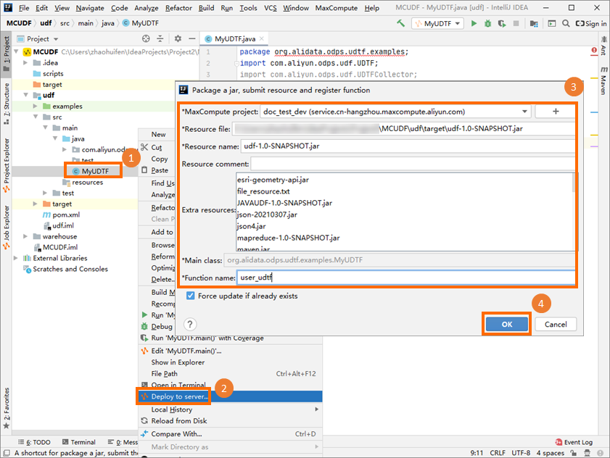The width and height of the screenshot is (610, 458).
Task: Click the Stop process square icon
Action: (516, 23)
